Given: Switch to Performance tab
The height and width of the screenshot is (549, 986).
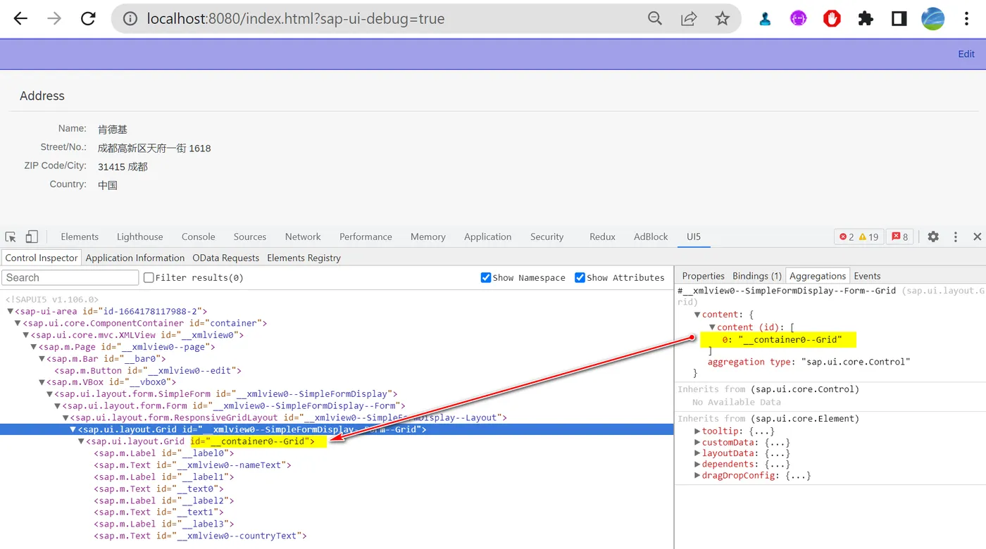Looking at the screenshot, I should pyautogui.click(x=366, y=236).
